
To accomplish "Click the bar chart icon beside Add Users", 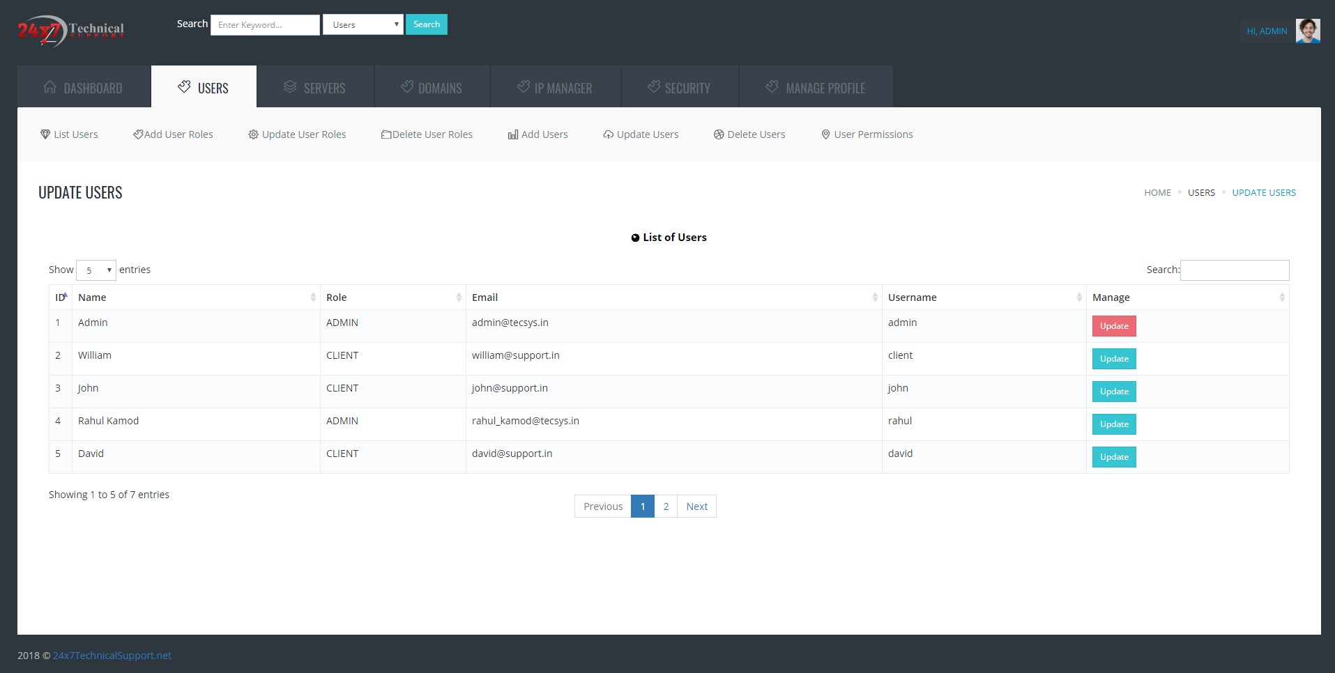I will click(x=513, y=134).
